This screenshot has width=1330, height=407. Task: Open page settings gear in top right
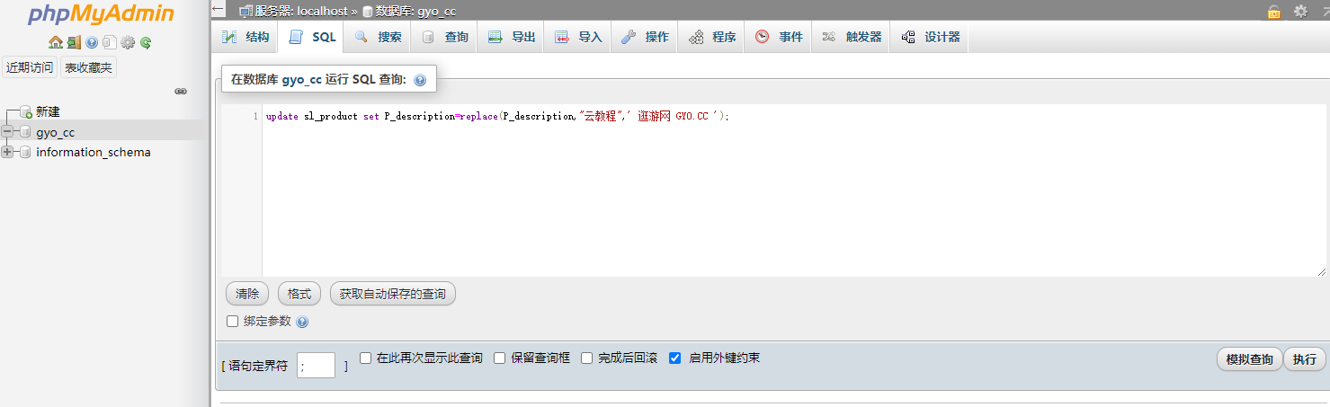tap(1300, 12)
